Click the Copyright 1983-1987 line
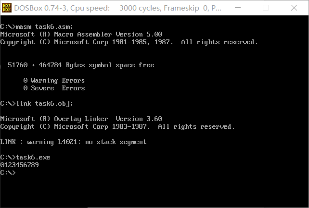309x208 pixels. [117, 127]
